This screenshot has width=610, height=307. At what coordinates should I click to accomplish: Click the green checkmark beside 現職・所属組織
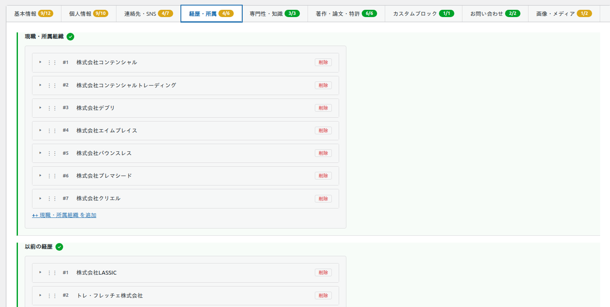click(70, 37)
